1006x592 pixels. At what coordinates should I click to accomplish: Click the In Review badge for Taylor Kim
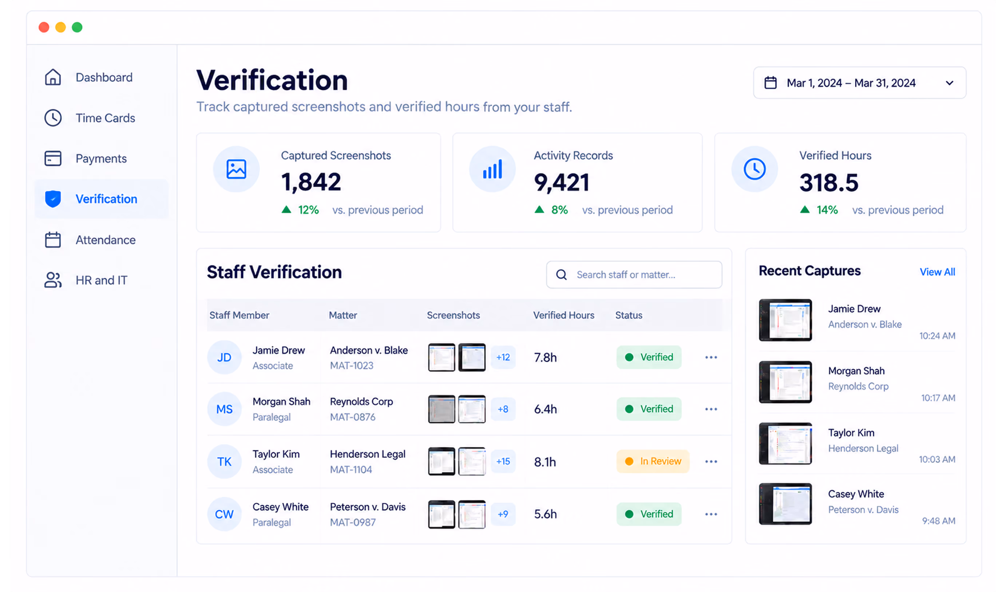(653, 461)
